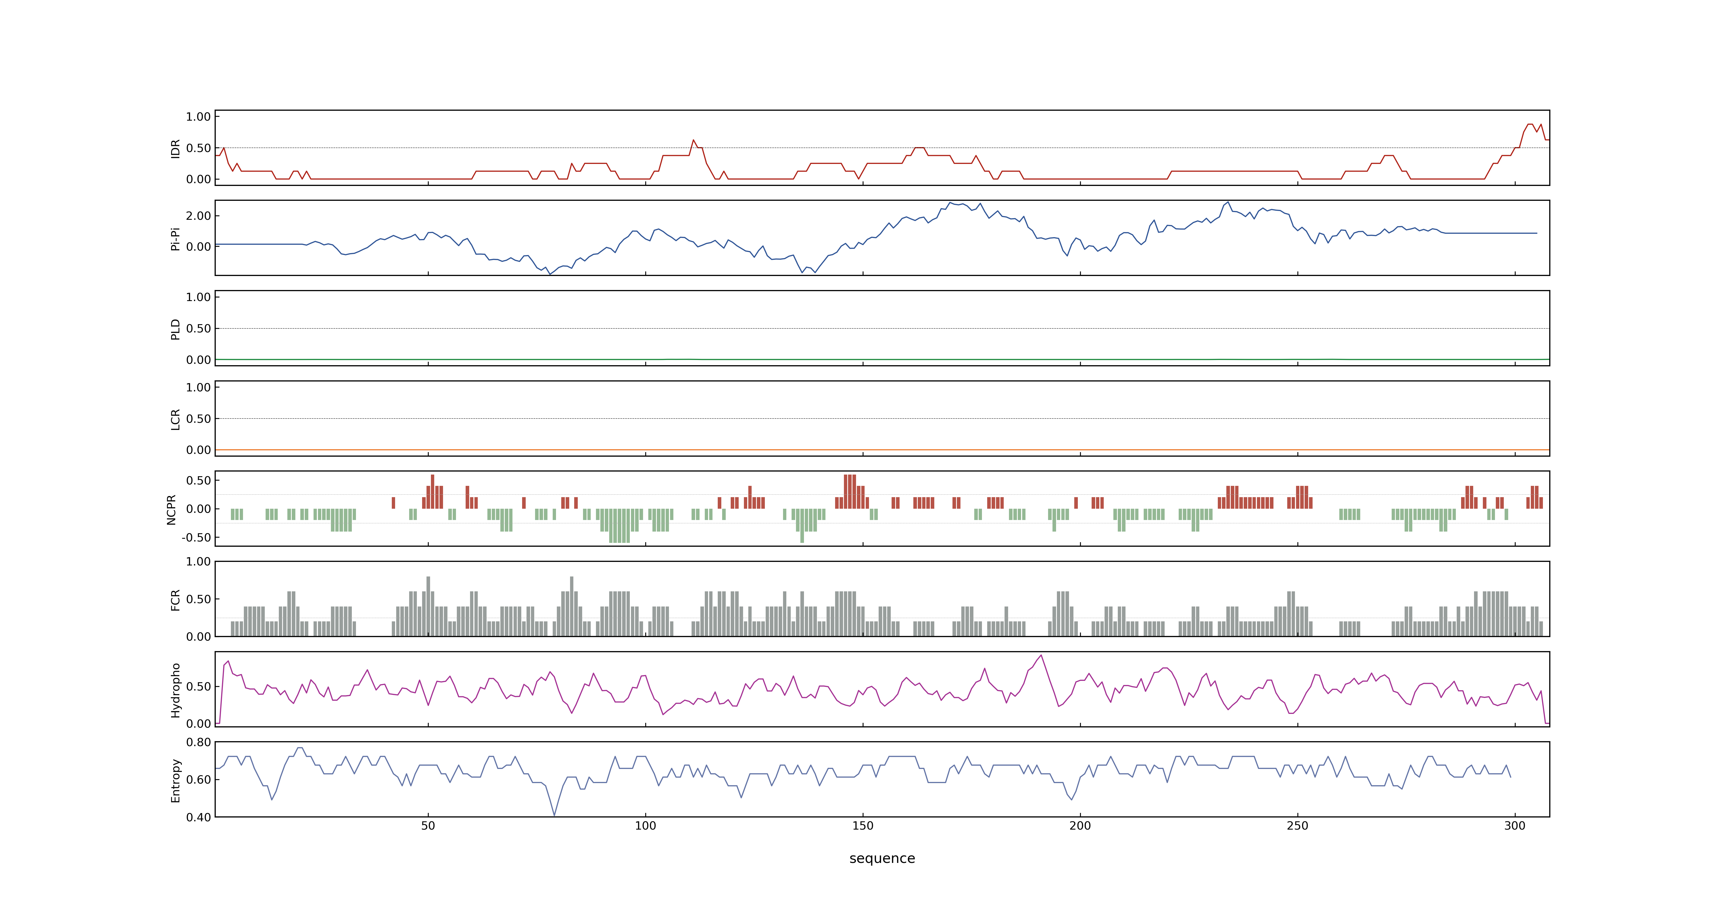The height and width of the screenshot is (918, 1722).
Task: Click the IDR y-axis label
Action: pyautogui.click(x=175, y=148)
